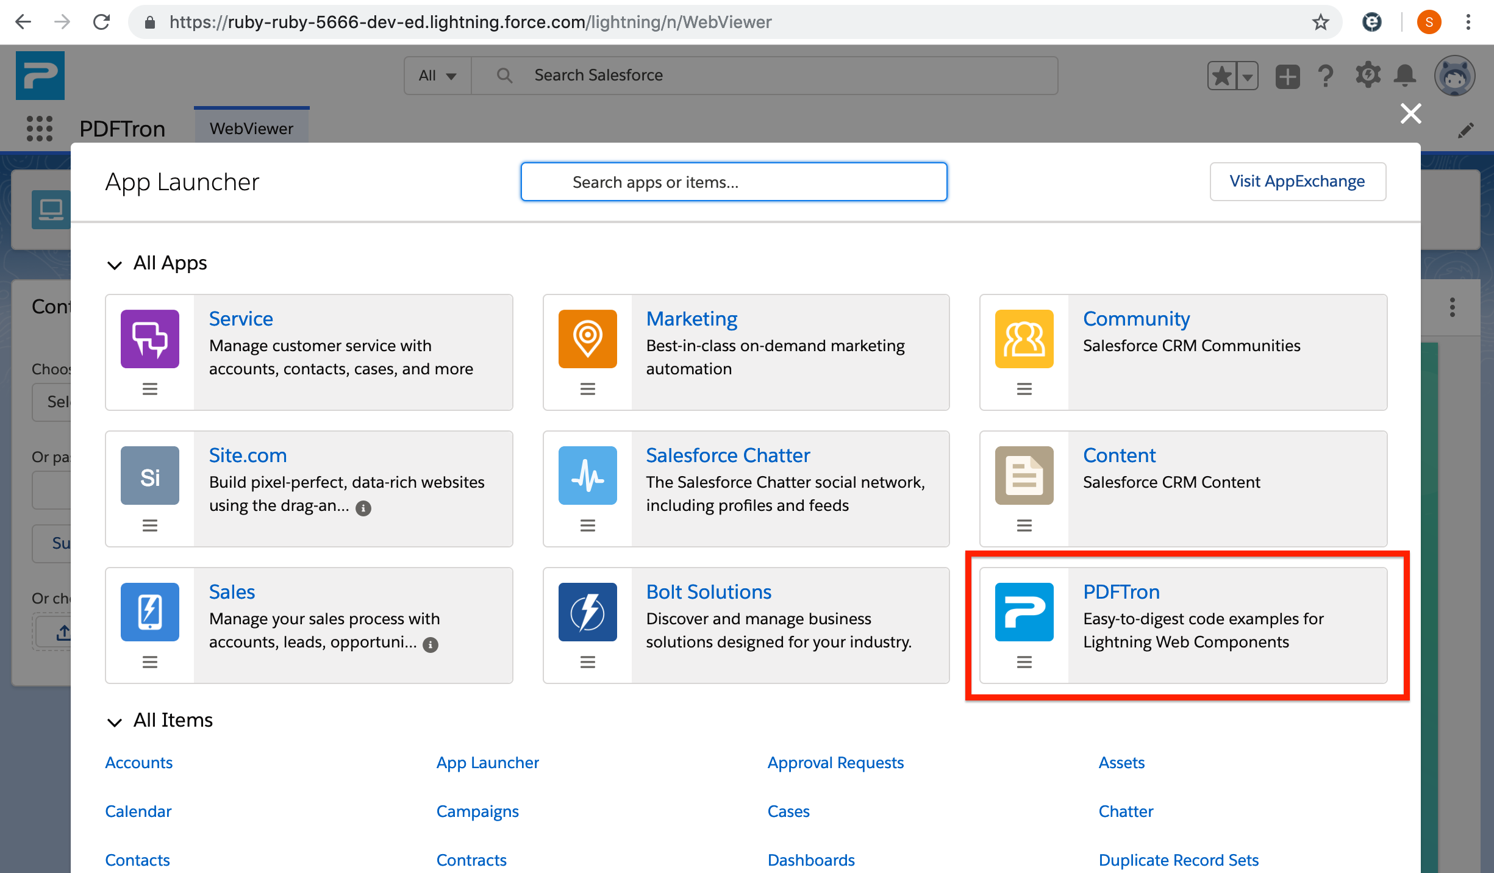Click the App Launcher grid icon
The image size is (1494, 873).
click(40, 128)
